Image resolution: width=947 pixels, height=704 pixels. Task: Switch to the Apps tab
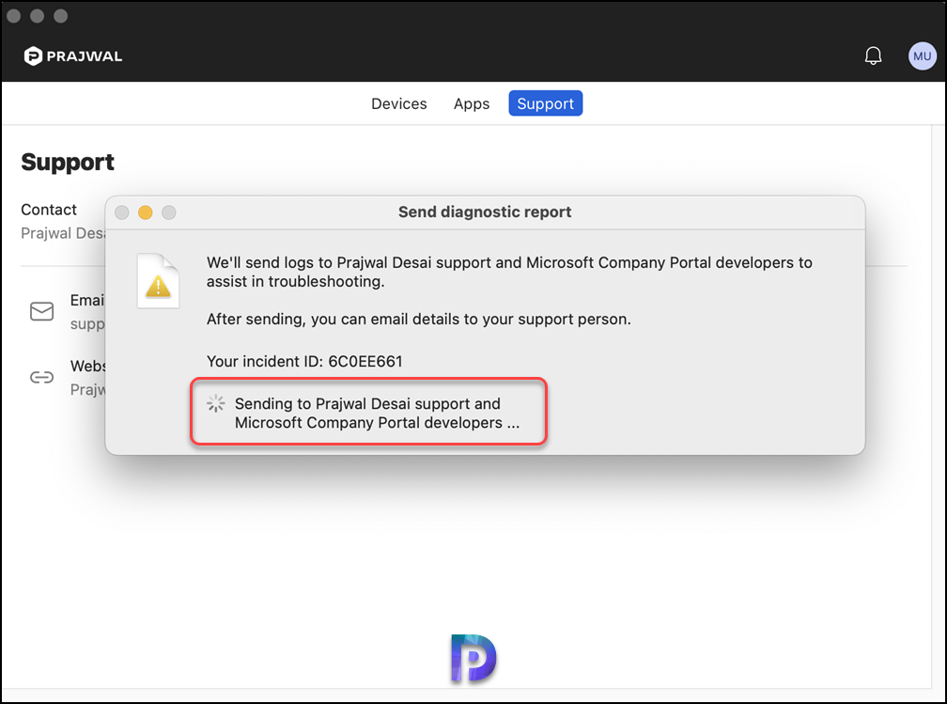(x=472, y=104)
